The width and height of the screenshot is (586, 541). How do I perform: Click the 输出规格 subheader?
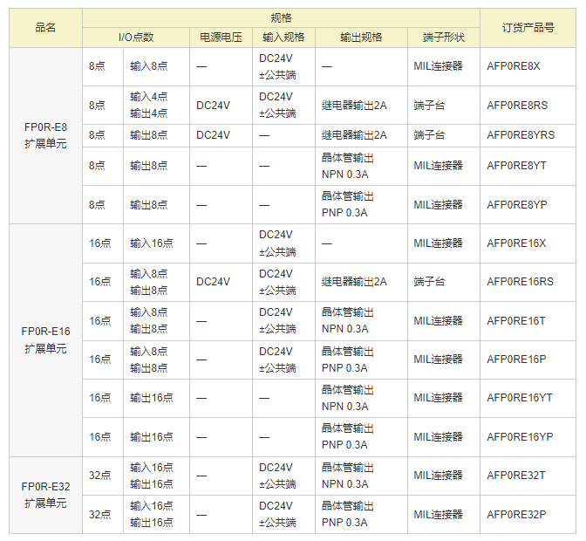click(x=361, y=38)
